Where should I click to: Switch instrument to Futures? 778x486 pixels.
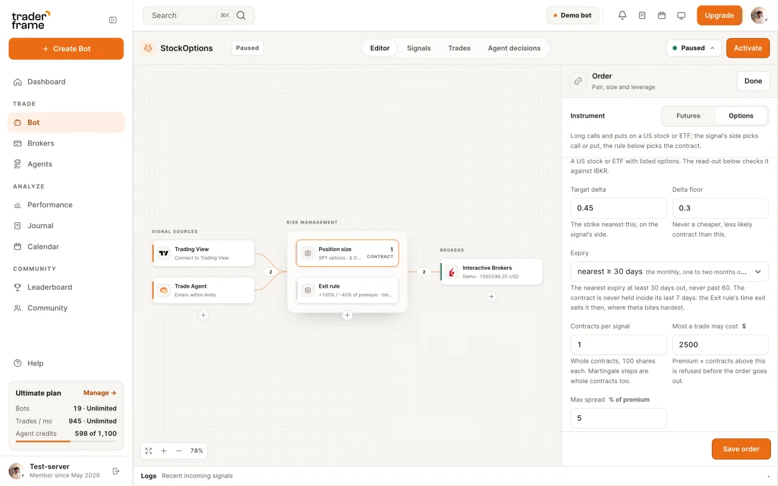tap(688, 116)
